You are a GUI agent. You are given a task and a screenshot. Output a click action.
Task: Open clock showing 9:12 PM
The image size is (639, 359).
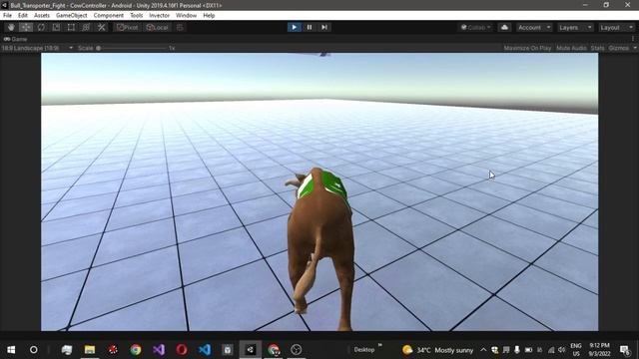[x=599, y=350]
